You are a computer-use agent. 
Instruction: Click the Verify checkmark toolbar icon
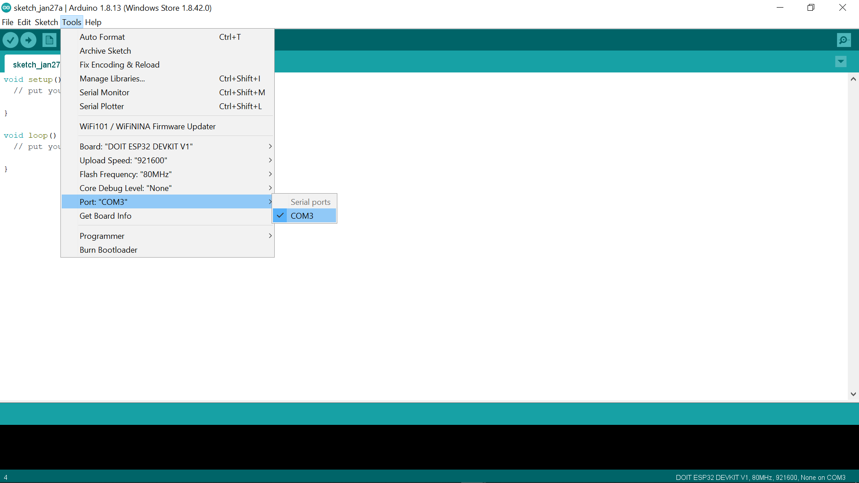10,40
